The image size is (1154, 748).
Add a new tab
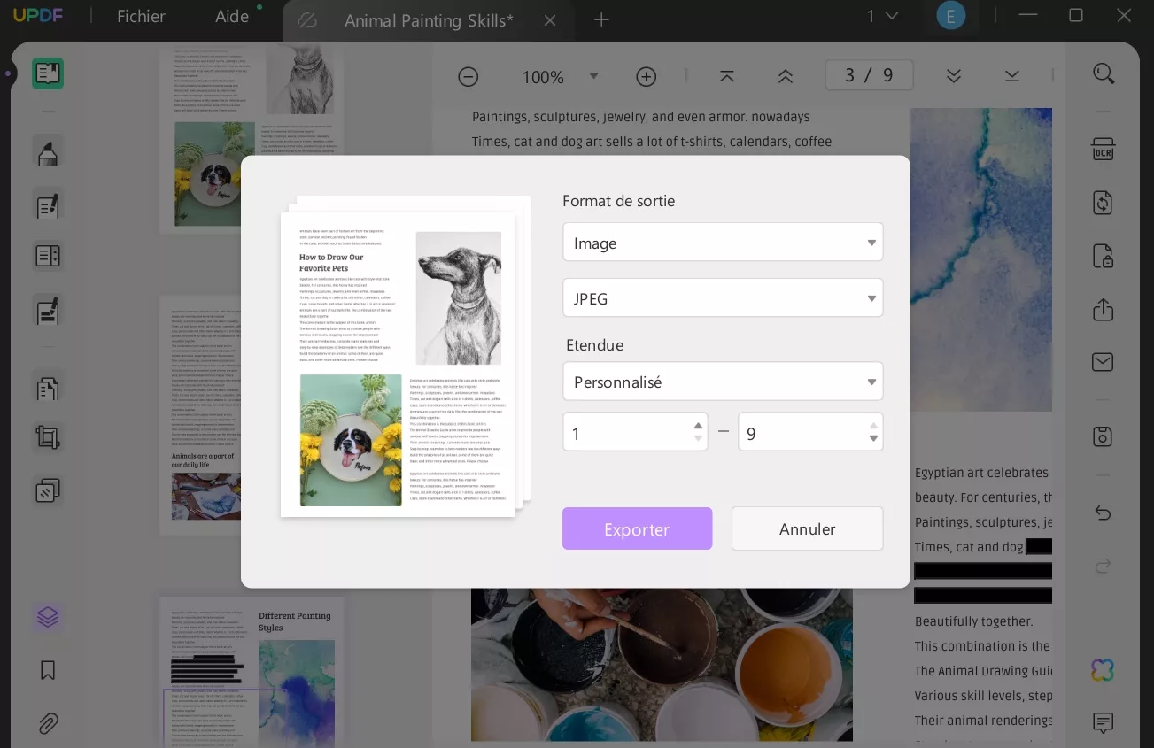601,20
